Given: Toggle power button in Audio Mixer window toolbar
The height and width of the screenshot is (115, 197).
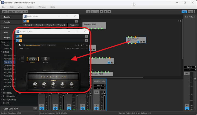Looking at the screenshot, I should (x=24, y=21).
